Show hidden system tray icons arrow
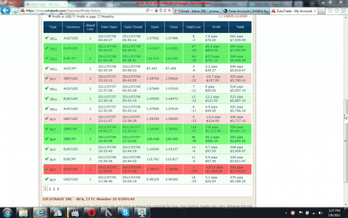Image resolution: width=348 pixels, height=218 pixels. [286, 213]
